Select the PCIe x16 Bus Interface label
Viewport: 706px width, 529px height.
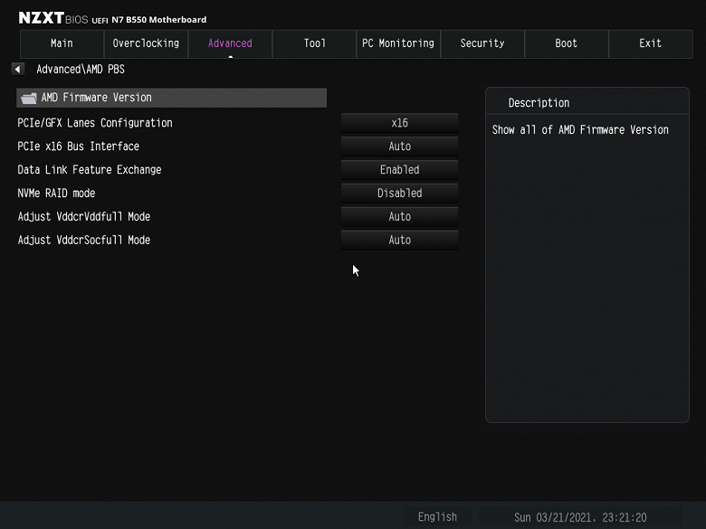[x=79, y=146]
